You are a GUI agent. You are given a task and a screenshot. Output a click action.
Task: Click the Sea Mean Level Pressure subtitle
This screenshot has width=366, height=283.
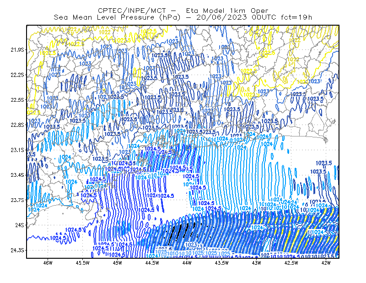(183, 17)
